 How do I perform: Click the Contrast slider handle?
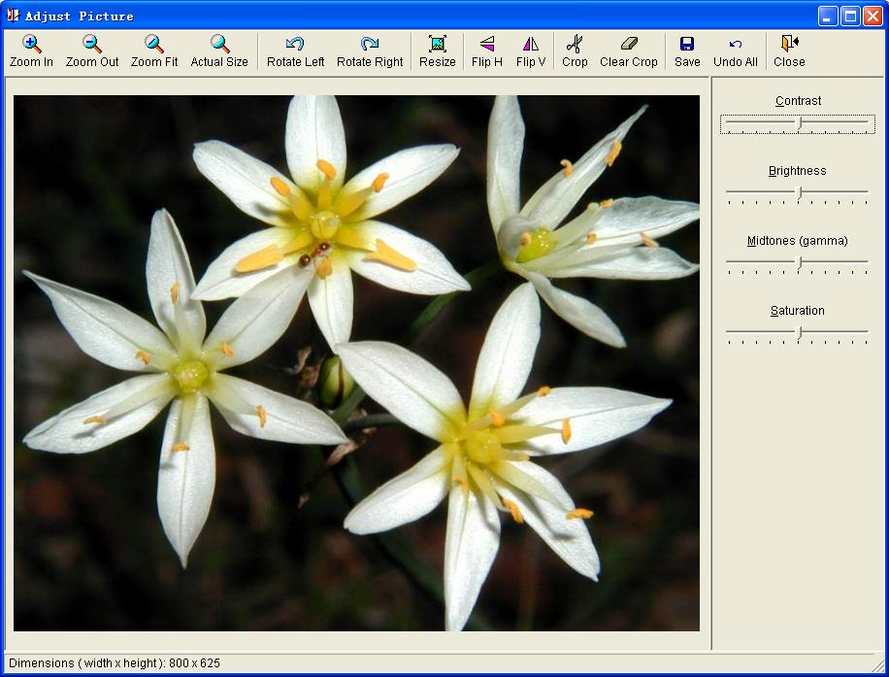799,123
